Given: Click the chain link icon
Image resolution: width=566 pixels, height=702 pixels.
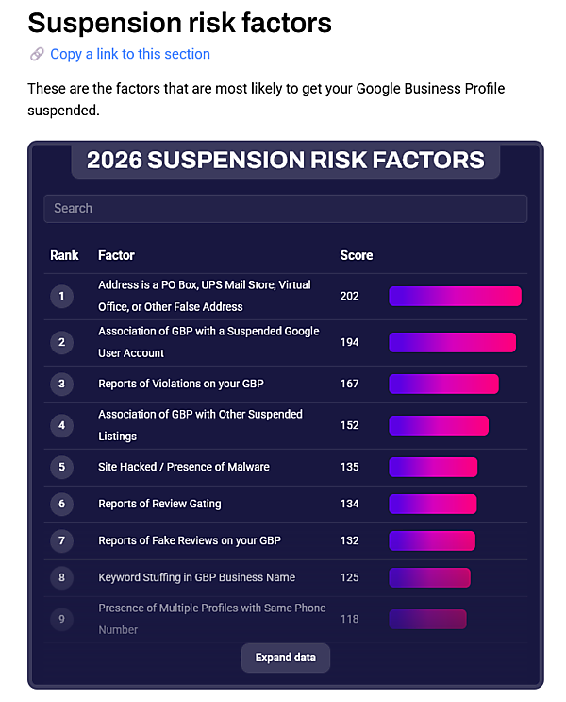Looking at the screenshot, I should 37,55.
